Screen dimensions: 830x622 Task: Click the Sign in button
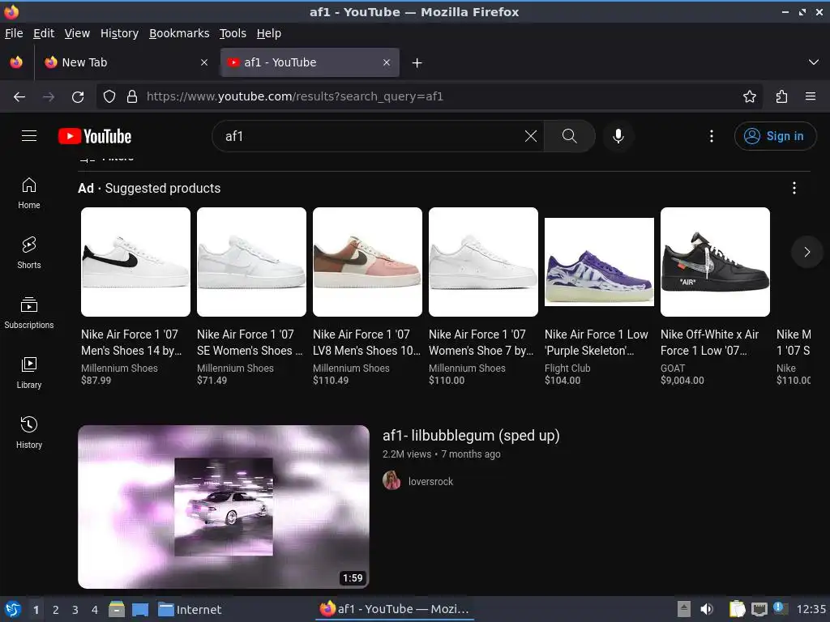775,136
